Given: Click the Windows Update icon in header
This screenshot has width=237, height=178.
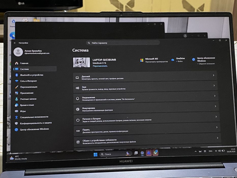Looking at the screenshot, I should pyautogui.click(x=194, y=60).
